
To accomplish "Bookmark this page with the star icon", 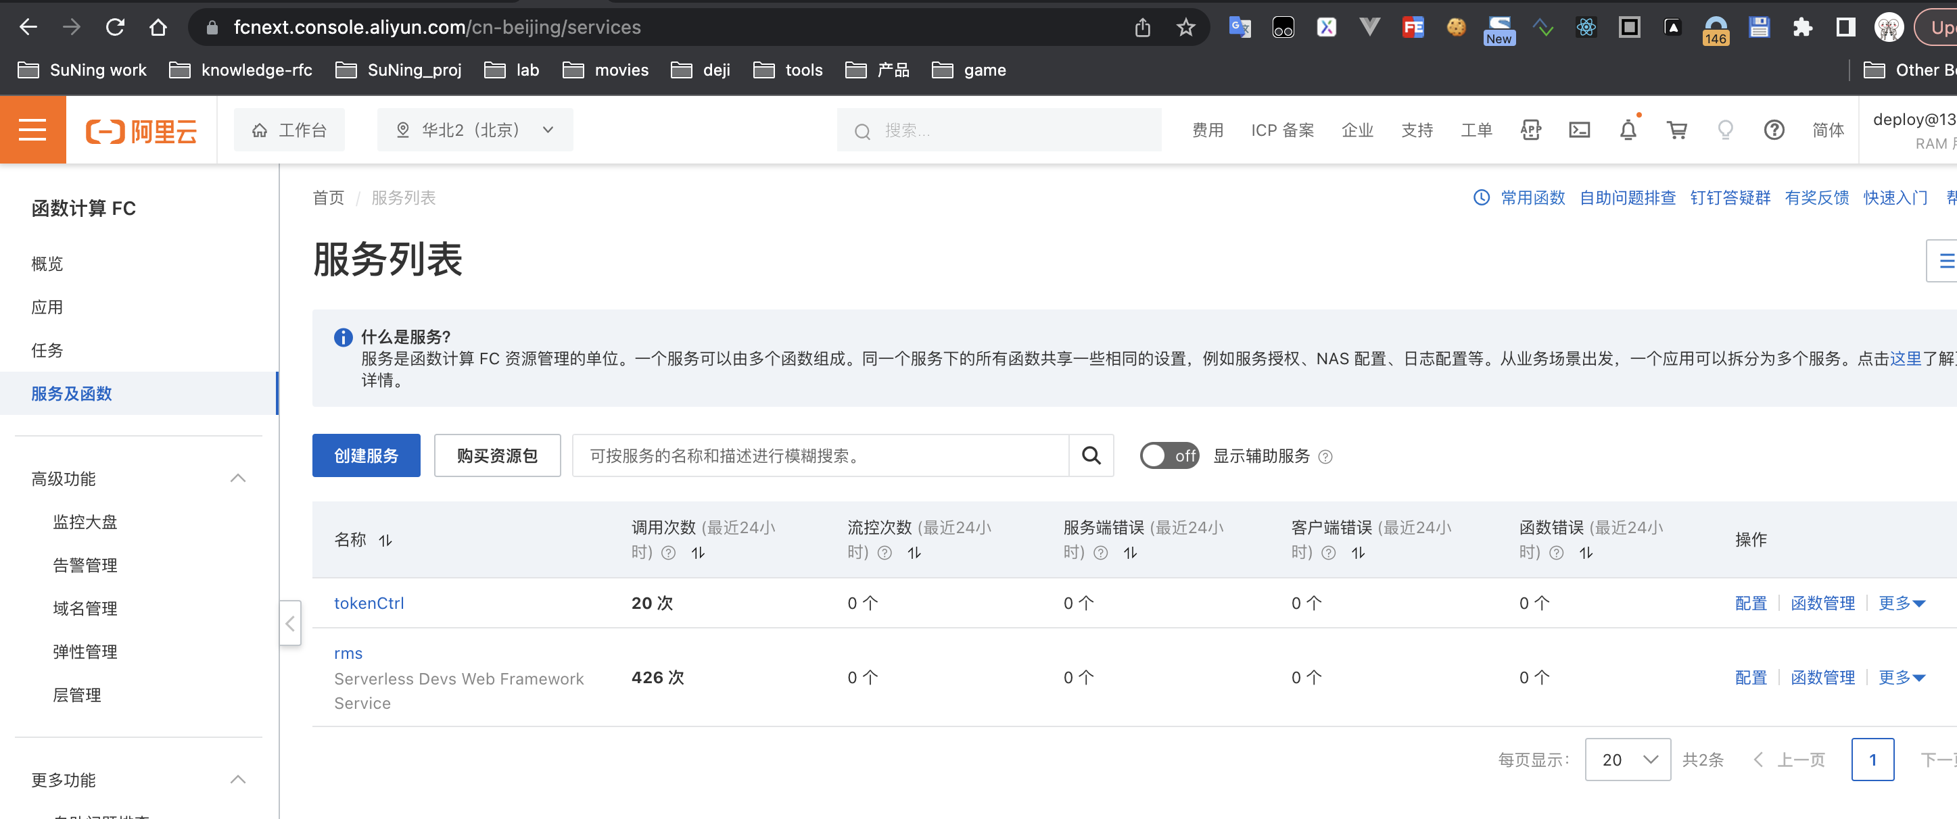I will tap(1185, 28).
